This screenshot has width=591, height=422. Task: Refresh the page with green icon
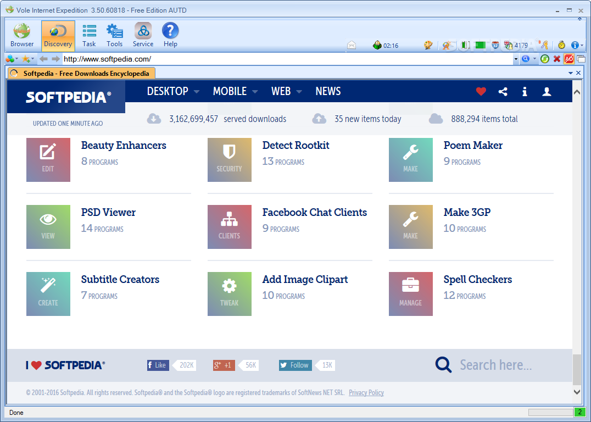[x=545, y=59]
